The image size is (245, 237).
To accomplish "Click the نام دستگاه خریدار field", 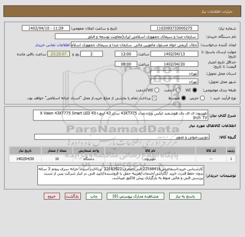I will click(127, 37).
